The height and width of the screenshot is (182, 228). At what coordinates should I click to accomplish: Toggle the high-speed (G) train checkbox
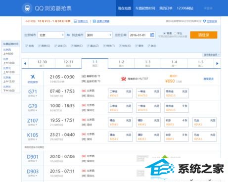coord(39,45)
